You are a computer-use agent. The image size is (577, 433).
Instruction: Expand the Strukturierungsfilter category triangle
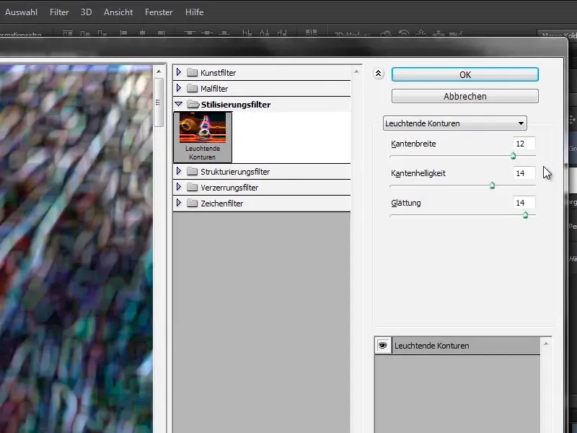point(179,171)
